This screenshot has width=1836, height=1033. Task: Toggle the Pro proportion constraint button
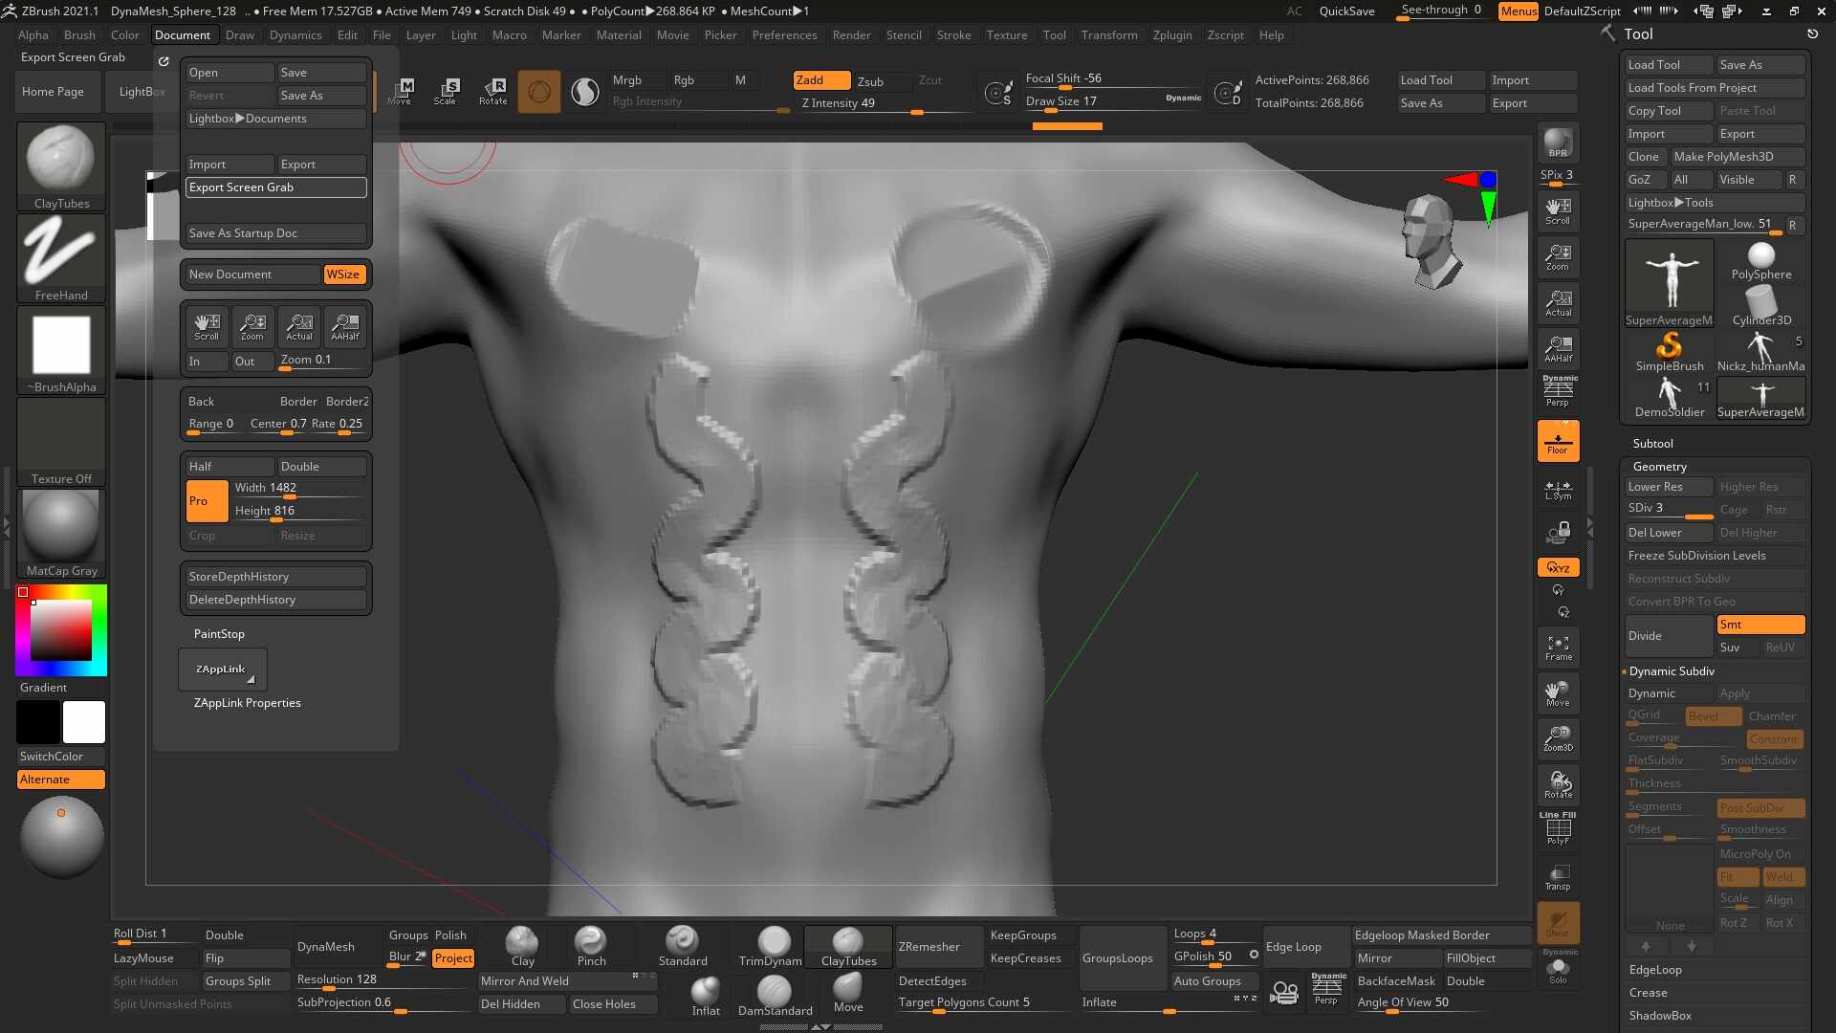(x=207, y=501)
